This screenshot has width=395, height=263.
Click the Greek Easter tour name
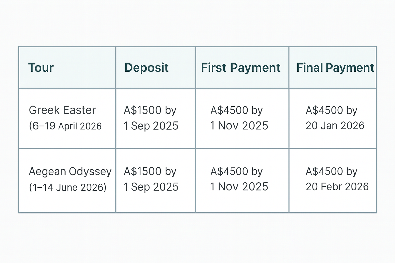[62, 110]
